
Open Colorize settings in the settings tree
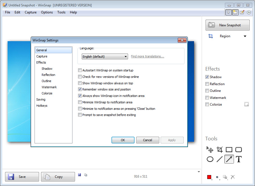pos(47,93)
